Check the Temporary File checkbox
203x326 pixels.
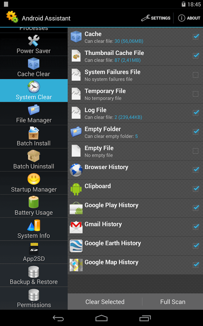(195, 94)
